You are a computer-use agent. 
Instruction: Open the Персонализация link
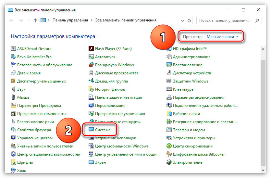point(110,106)
